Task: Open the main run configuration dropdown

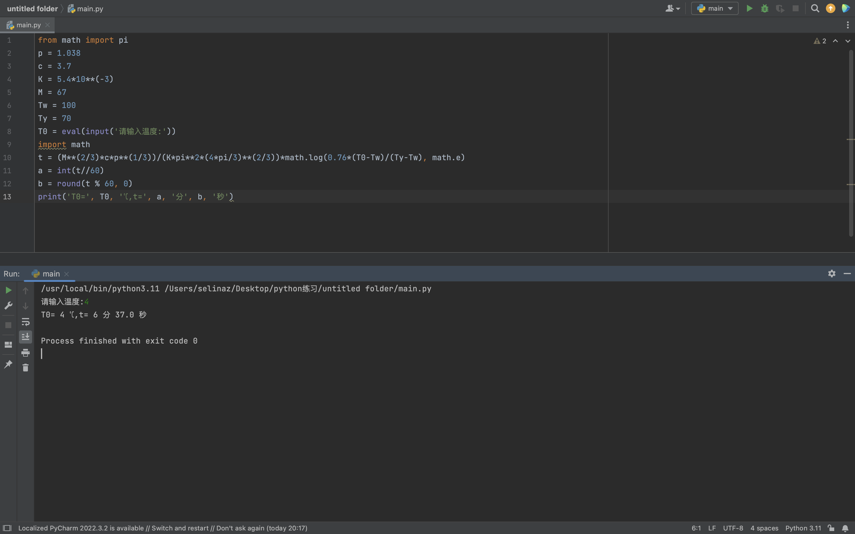Action: [715, 9]
